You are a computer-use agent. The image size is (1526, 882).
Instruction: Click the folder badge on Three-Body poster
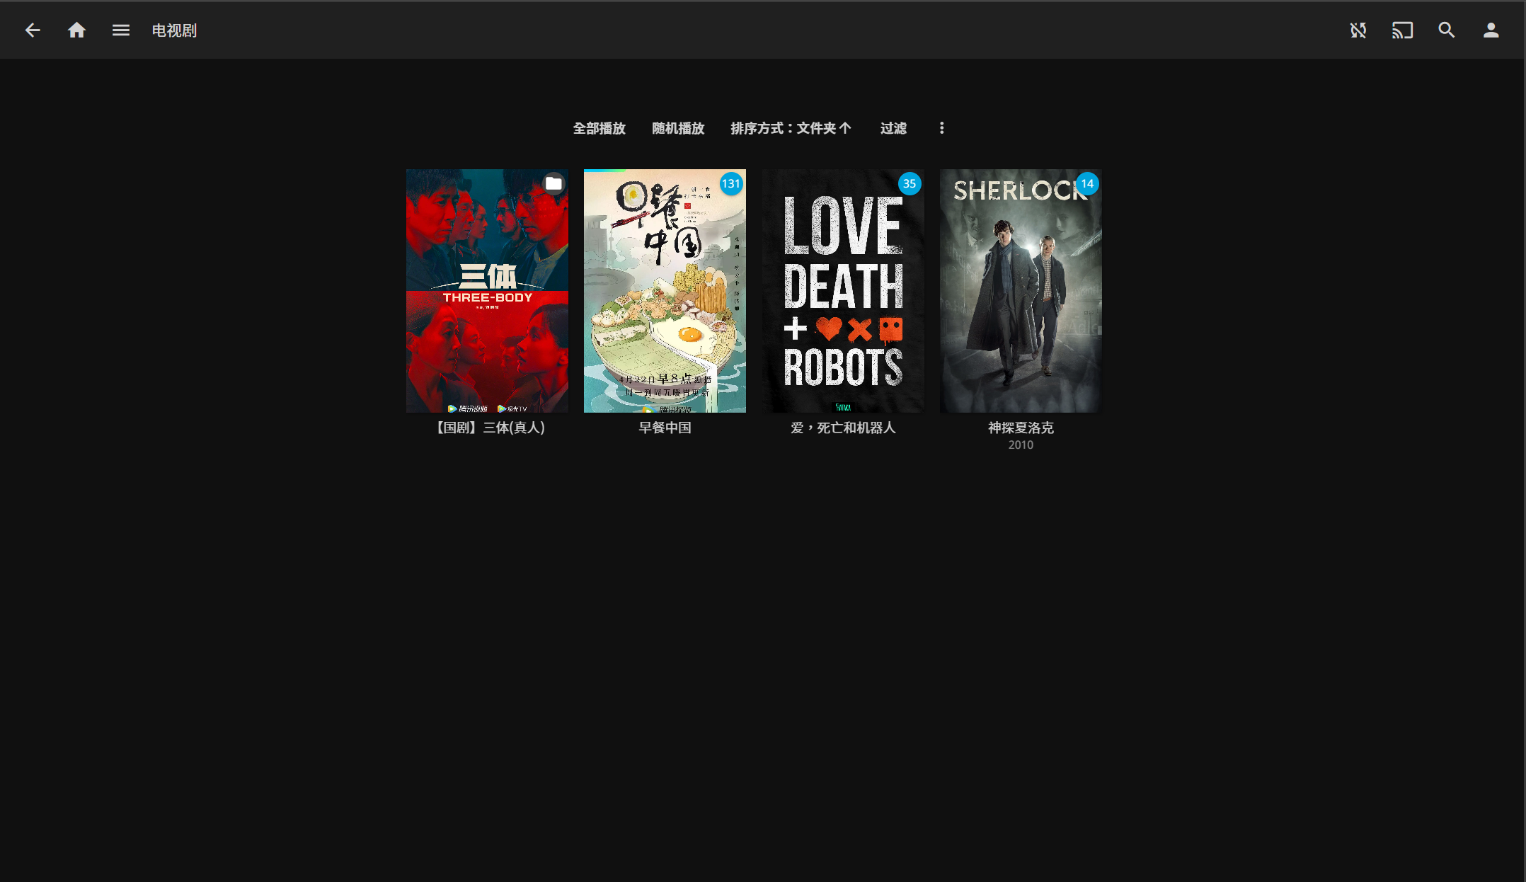[553, 184]
